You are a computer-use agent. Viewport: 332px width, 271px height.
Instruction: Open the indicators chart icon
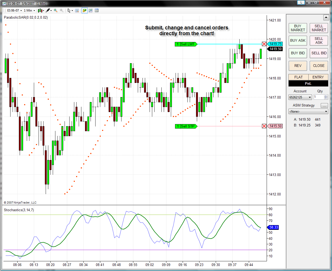coord(91,10)
